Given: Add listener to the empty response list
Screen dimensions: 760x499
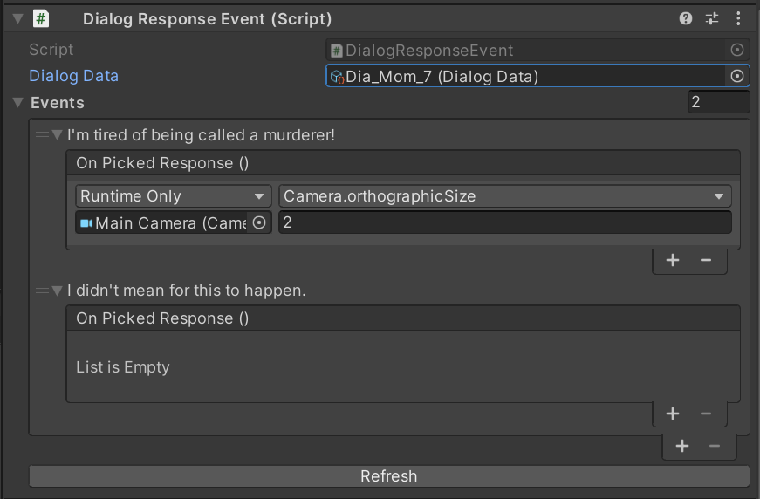Looking at the screenshot, I should tap(672, 414).
